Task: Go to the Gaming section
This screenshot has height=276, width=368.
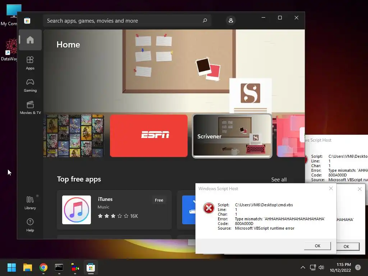Action: (x=30, y=86)
